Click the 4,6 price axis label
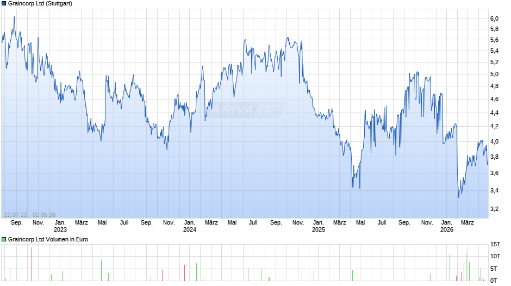This screenshot has height=286, width=511. click(494, 99)
